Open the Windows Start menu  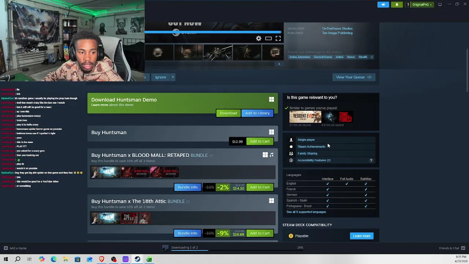(x=5, y=260)
